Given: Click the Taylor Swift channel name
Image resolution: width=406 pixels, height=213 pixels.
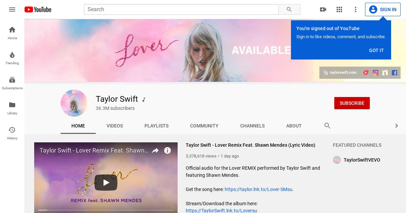Looking at the screenshot, I should pyautogui.click(x=117, y=99).
